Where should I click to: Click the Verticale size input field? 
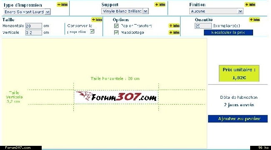[34, 32]
